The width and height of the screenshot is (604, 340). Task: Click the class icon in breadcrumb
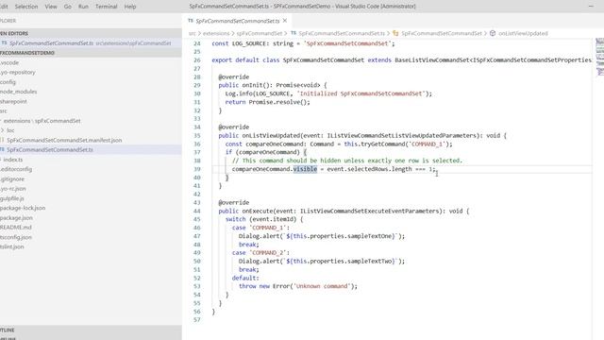coord(395,34)
